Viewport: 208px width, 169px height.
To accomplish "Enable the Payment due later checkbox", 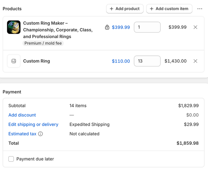I will (11, 159).
